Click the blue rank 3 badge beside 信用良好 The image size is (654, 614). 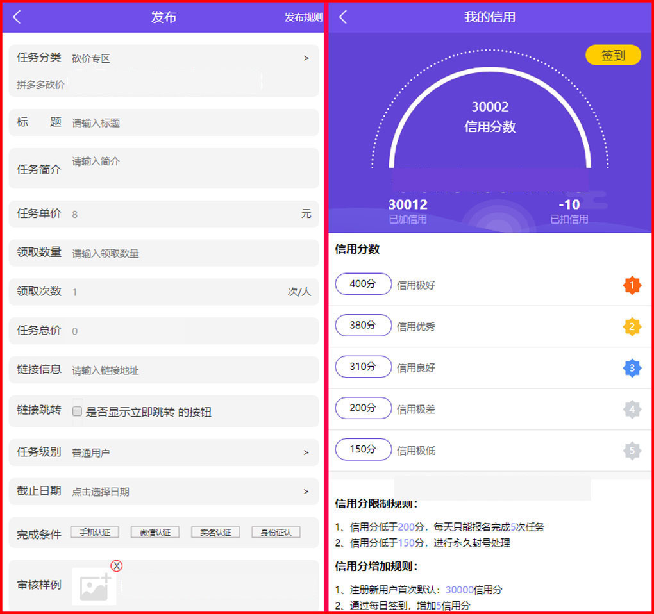point(632,368)
